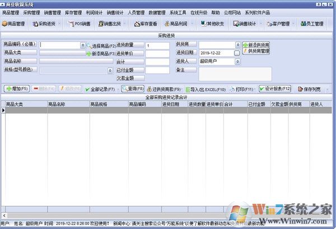Screen dimensions: 336x229
Task: Open 系统工具 menu
Action: (178, 13)
